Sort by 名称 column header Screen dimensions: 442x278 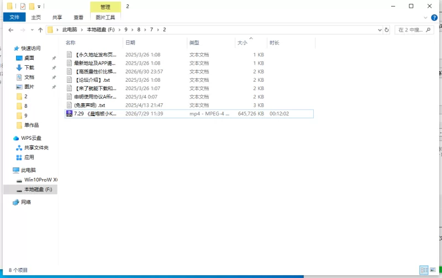click(71, 43)
